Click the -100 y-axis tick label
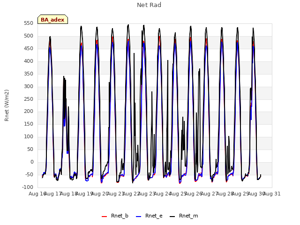Image resolution: width=300 pixels, height=225 pixels. coord(28,187)
